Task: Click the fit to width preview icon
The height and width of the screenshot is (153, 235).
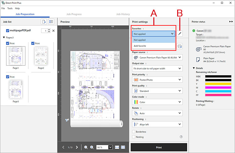Action: [117, 147]
